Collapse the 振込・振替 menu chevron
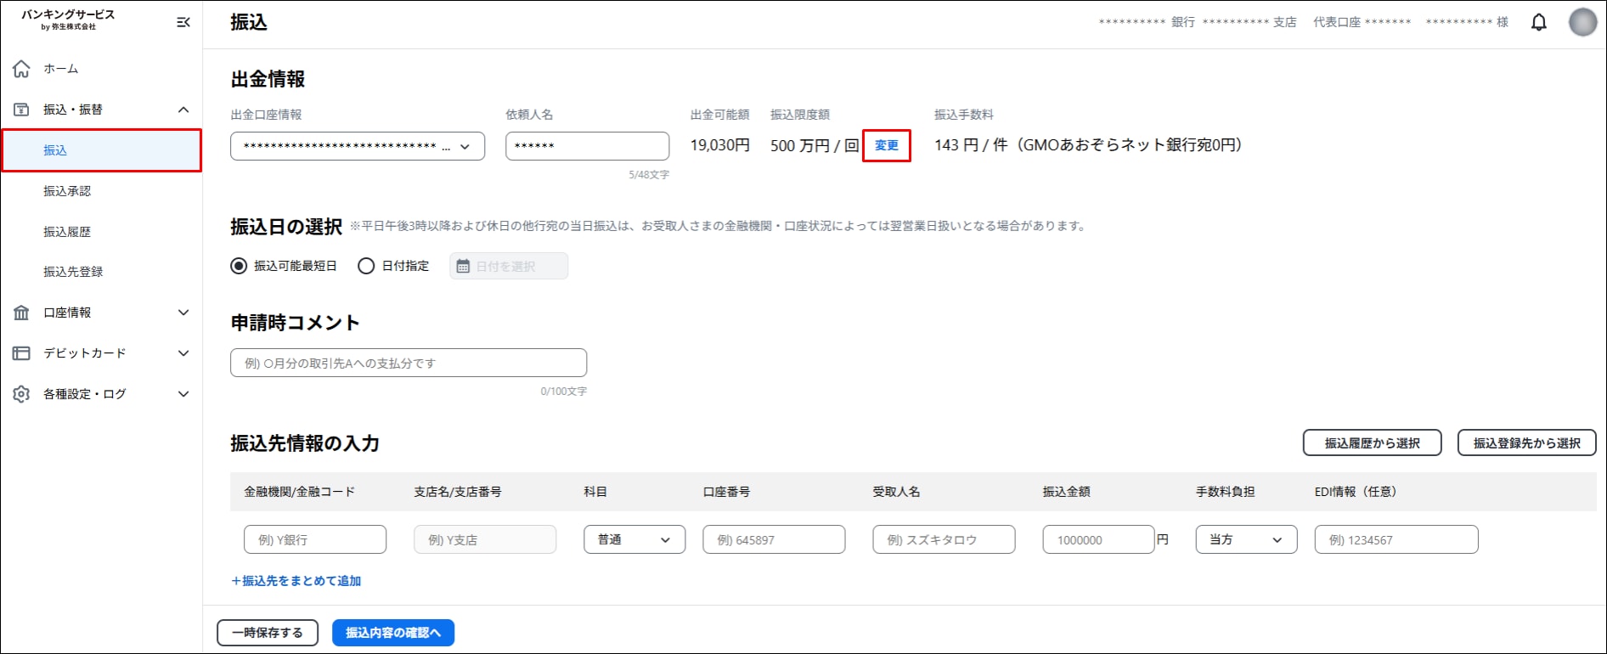This screenshot has width=1607, height=654. (183, 110)
